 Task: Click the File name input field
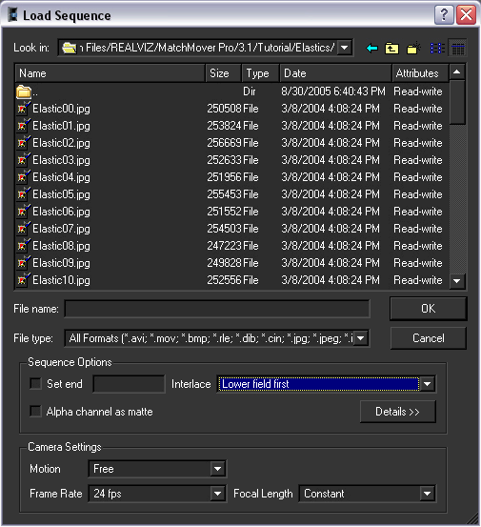coord(217,309)
